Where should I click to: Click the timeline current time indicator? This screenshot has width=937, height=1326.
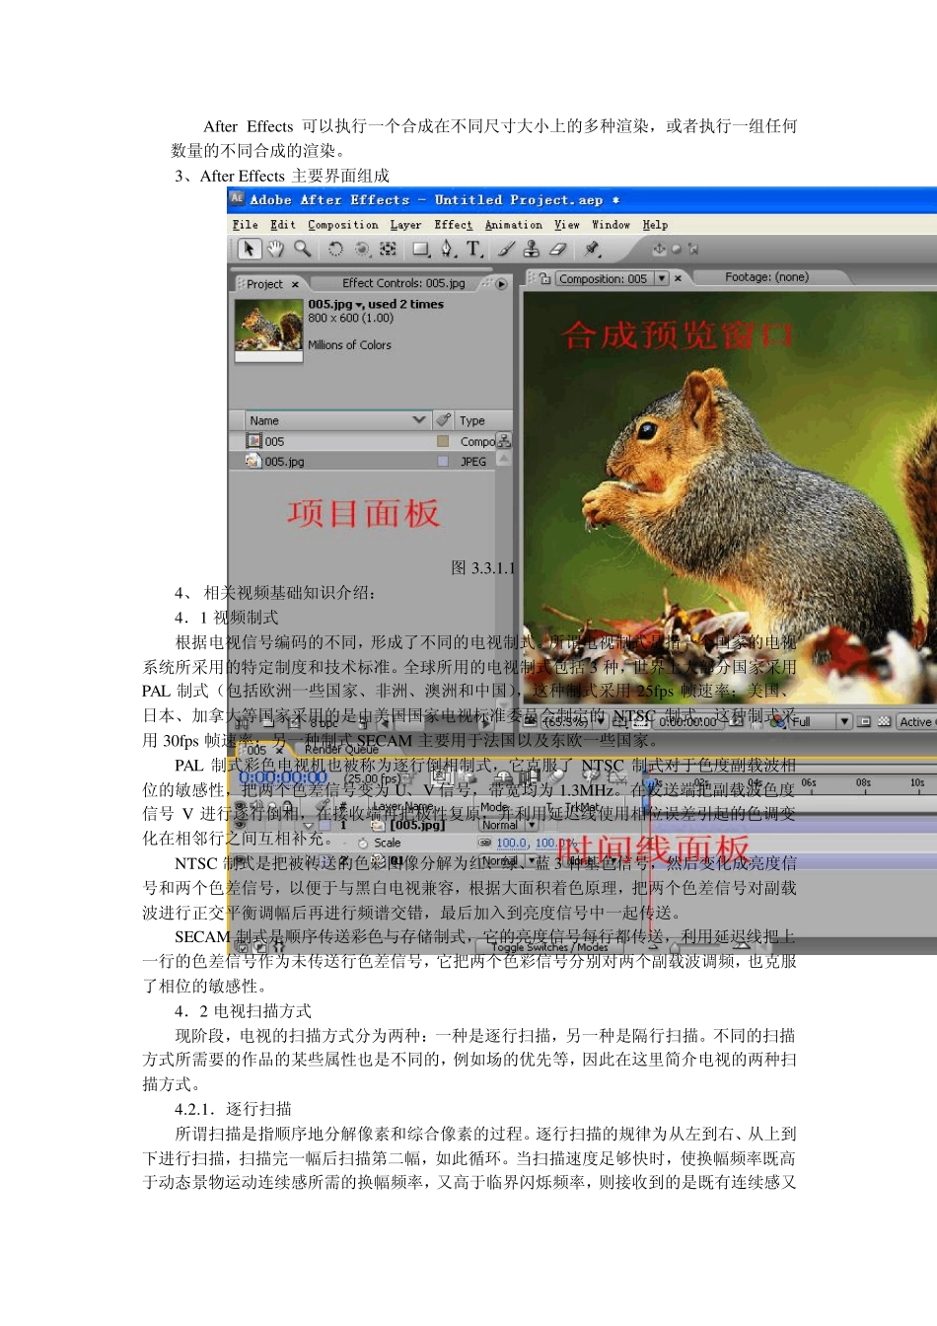point(649,783)
